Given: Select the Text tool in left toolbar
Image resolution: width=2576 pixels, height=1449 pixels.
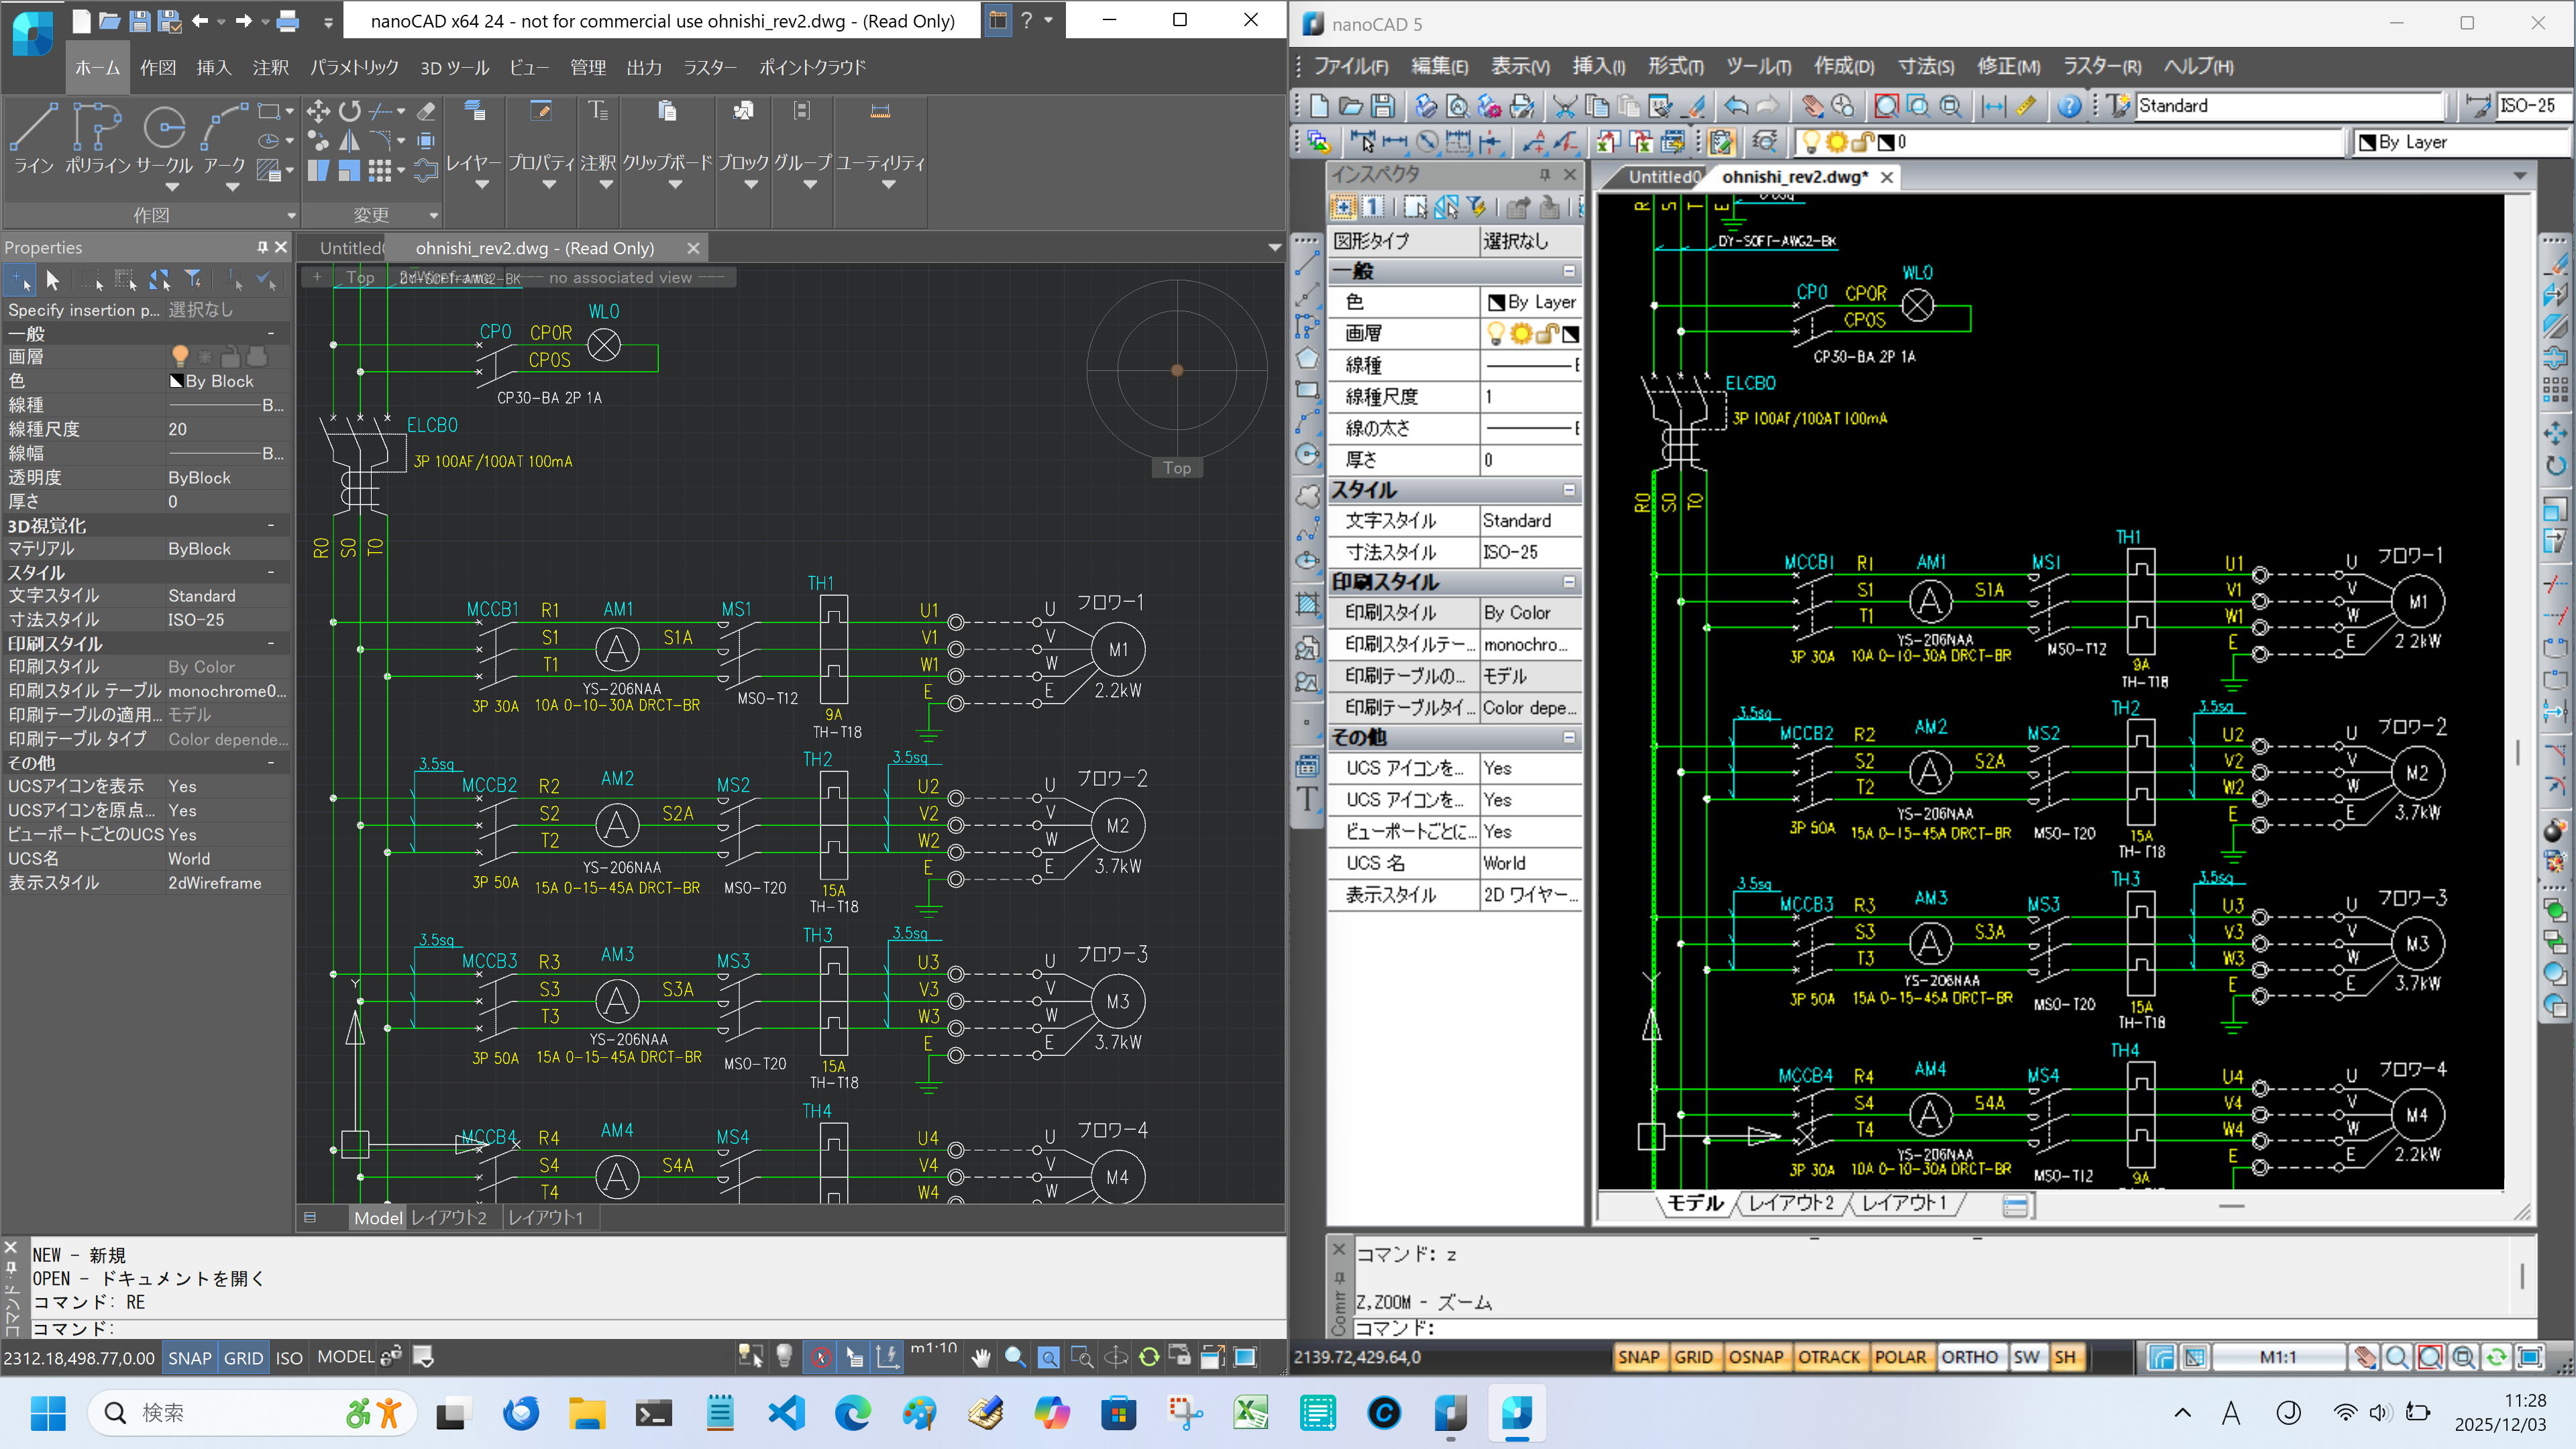Looking at the screenshot, I should tap(1307, 799).
